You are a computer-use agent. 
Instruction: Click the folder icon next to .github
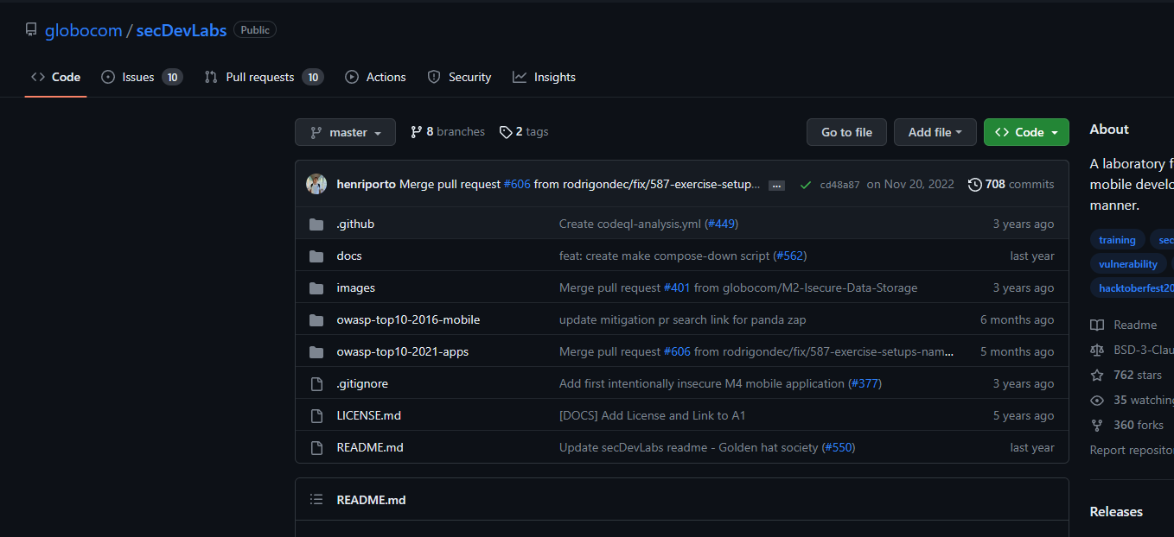tap(316, 224)
